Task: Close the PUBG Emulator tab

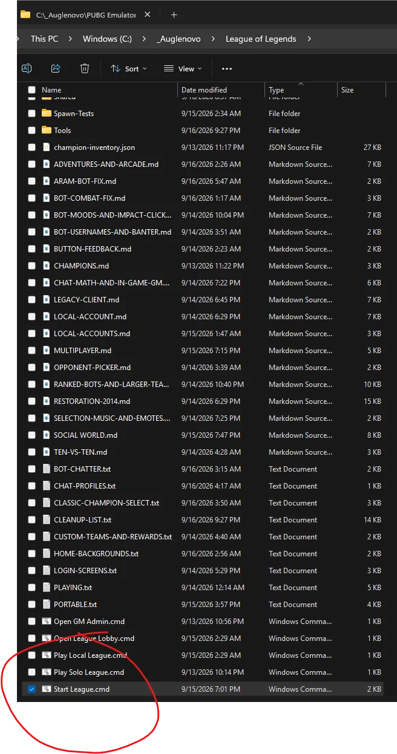Action: pos(149,15)
